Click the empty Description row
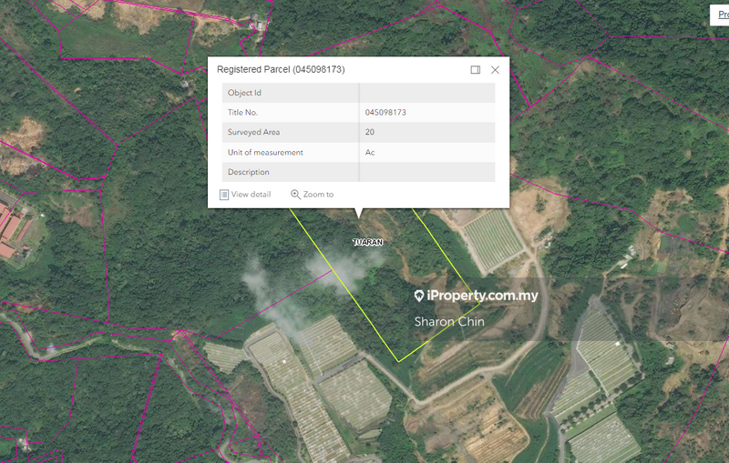The image size is (729, 463). (358, 172)
